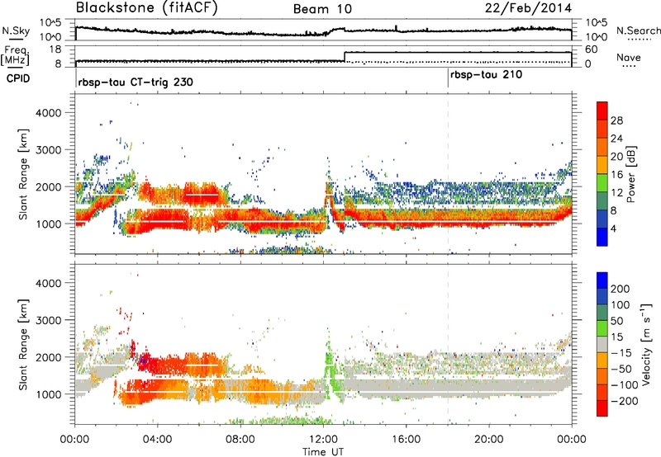The width and height of the screenshot is (661, 457).
Task: Click the '16:00' time tick label
Action: click(406, 440)
